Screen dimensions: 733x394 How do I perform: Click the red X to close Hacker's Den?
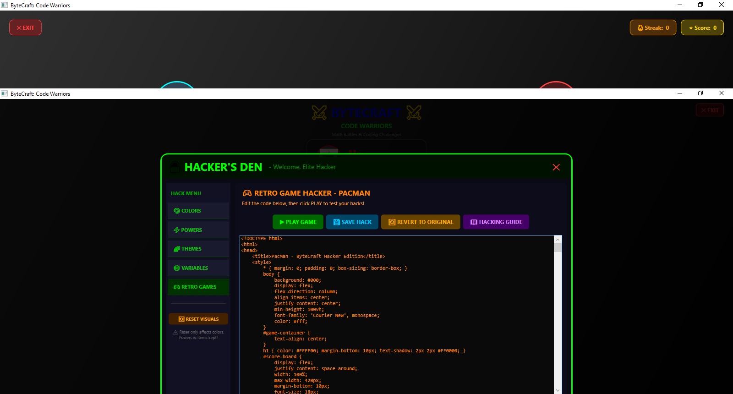pyautogui.click(x=556, y=167)
